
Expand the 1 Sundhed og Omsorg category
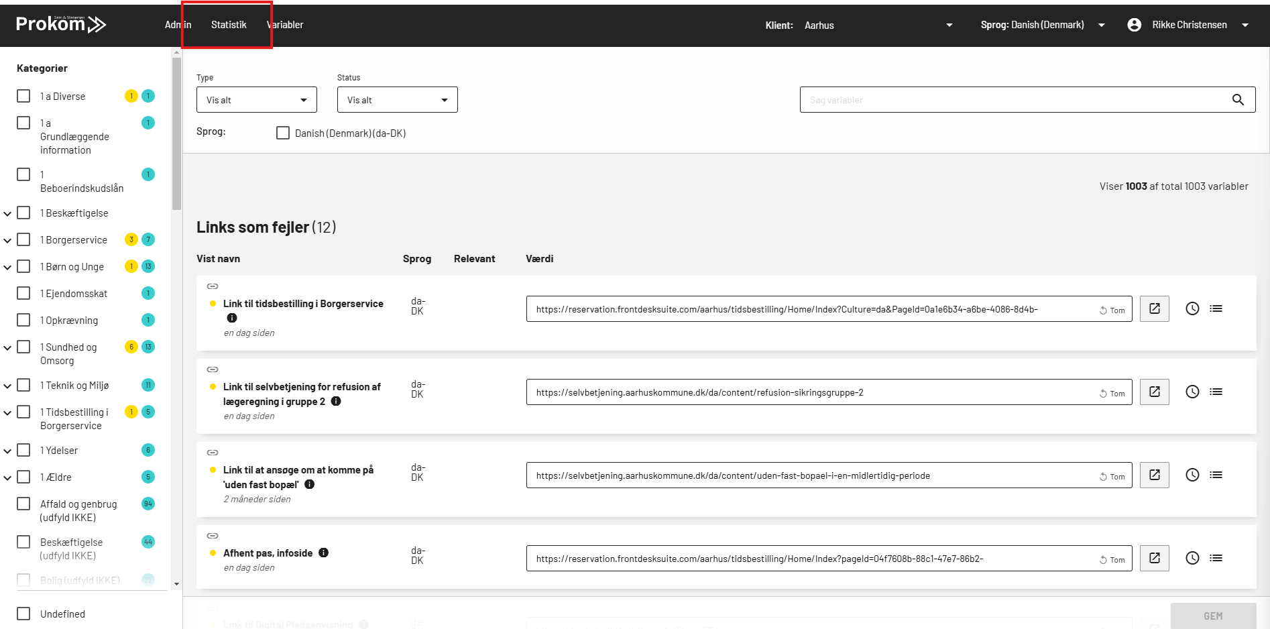[x=7, y=347]
